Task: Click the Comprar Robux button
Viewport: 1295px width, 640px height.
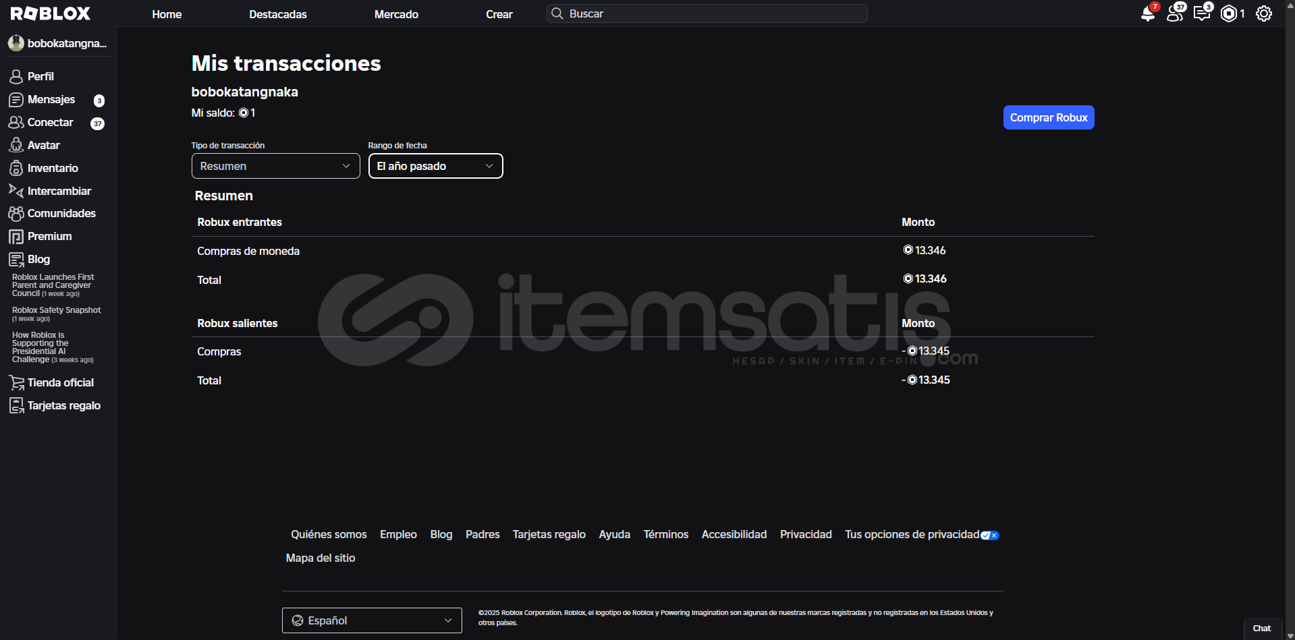Action: (x=1049, y=117)
